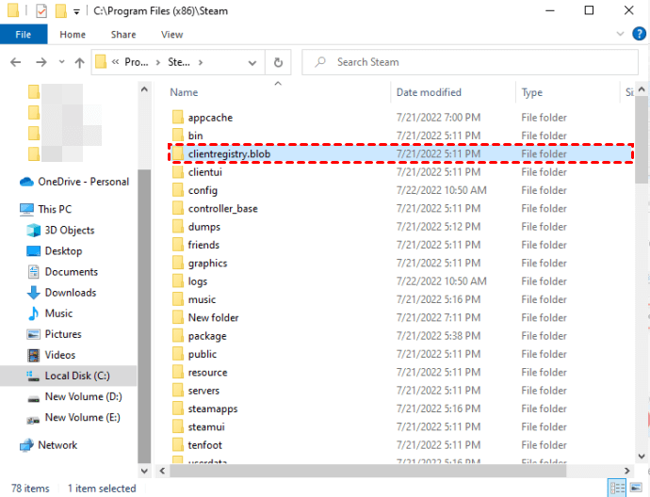
Task: Click the Ste... breadcrumb segment
Action: click(x=179, y=62)
